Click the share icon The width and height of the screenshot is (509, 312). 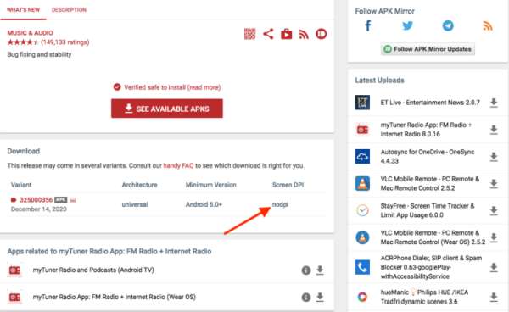click(x=268, y=34)
